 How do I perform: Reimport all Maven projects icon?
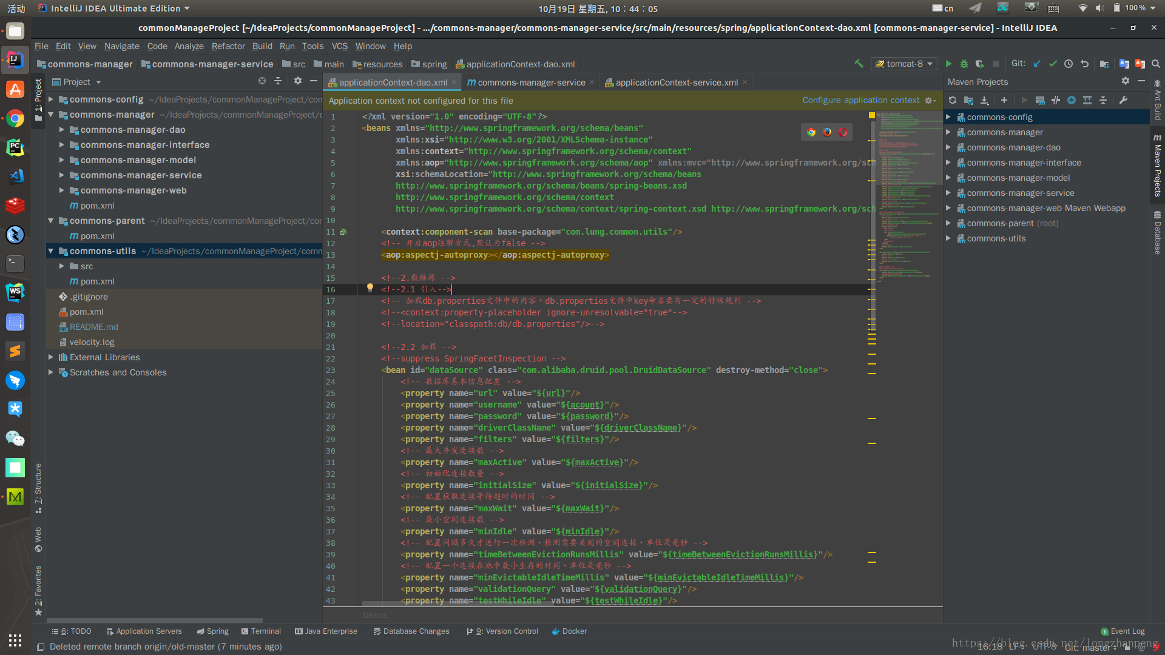pos(953,100)
